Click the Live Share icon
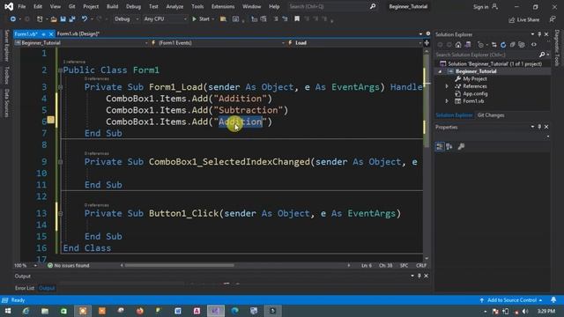This screenshot has height=317, width=564. [511, 19]
